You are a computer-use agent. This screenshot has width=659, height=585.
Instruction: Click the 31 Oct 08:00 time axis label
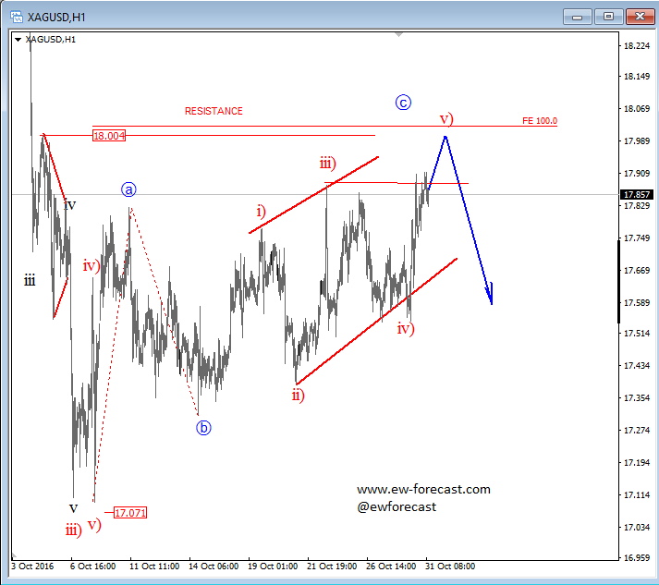point(449,564)
